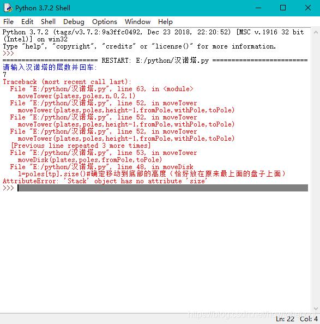Image resolution: width=320 pixels, height=324 pixels.
Task: Click '[Previous line repeated 3 more times]' text
Action: [81, 146]
